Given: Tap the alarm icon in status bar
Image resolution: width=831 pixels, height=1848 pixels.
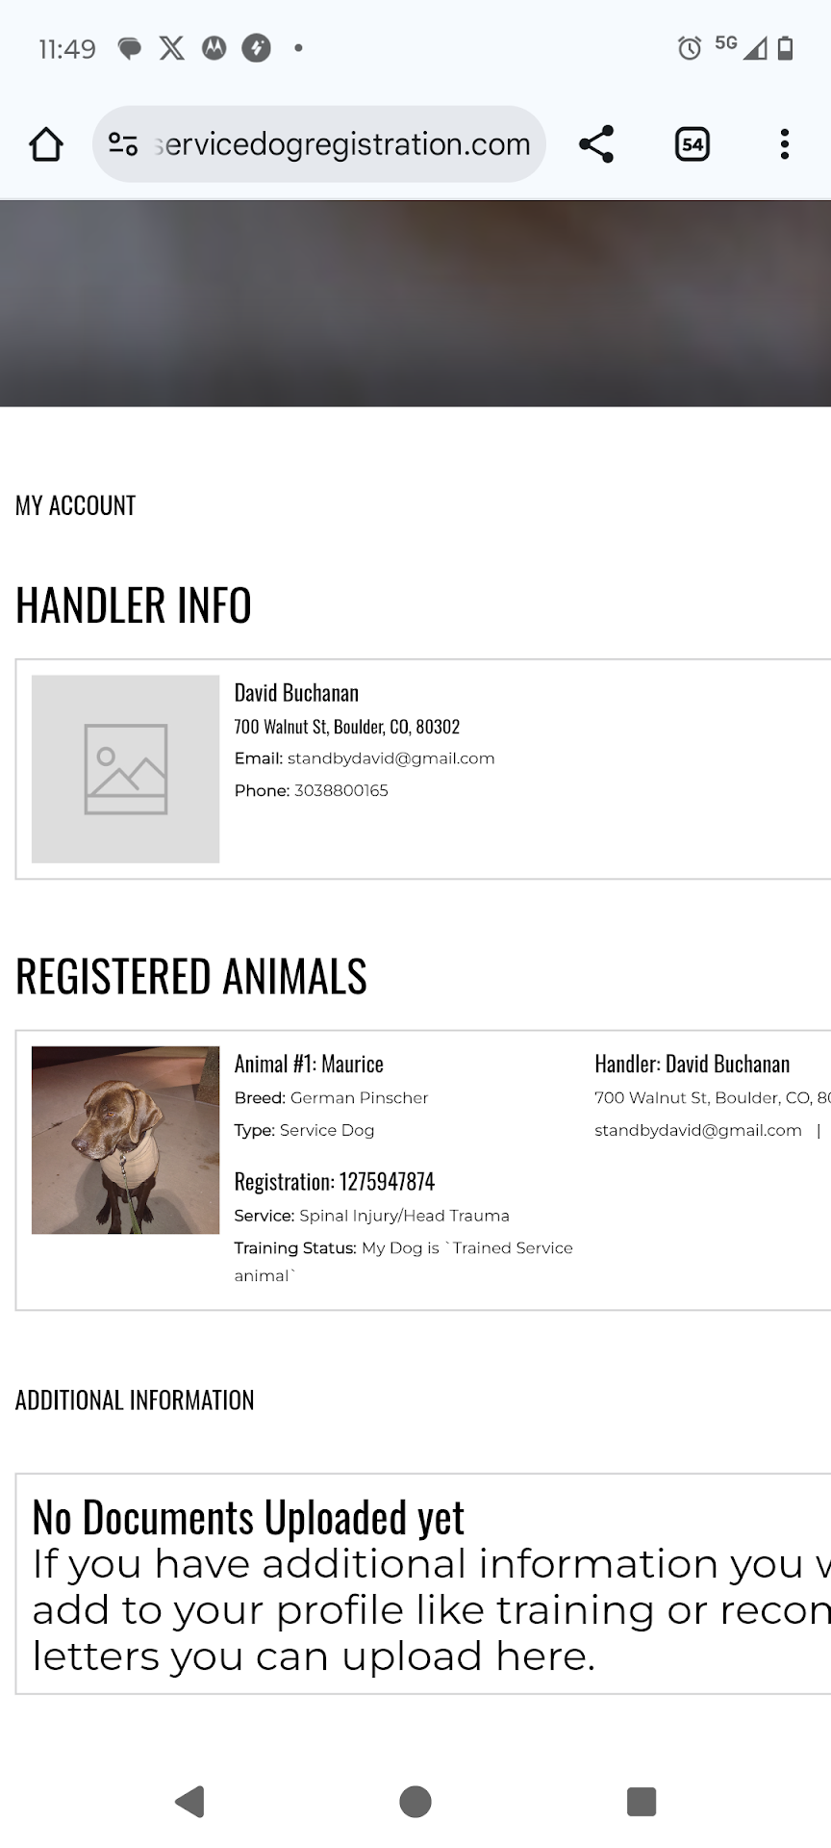Looking at the screenshot, I should tap(689, 48).
